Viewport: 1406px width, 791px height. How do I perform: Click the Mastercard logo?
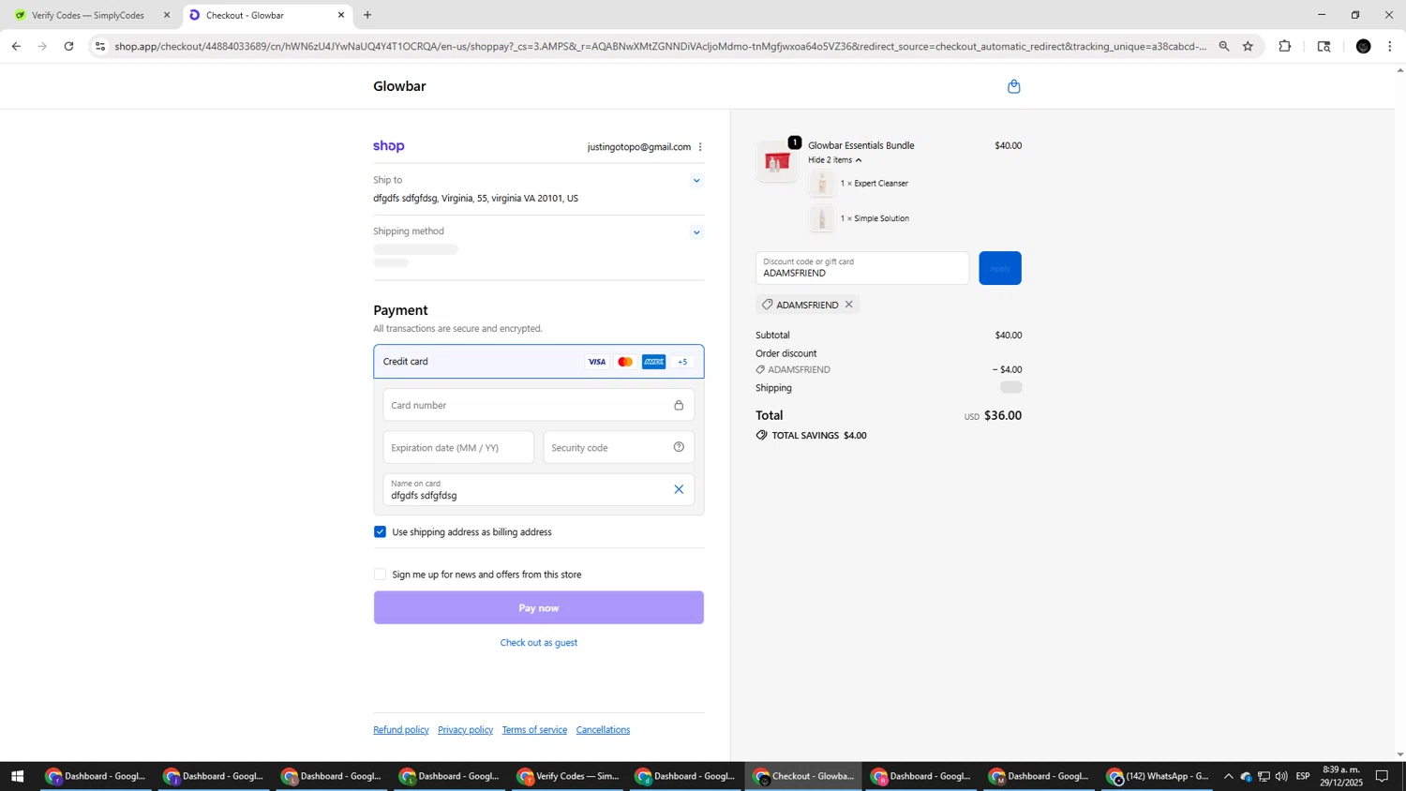[x=625, y=362]
